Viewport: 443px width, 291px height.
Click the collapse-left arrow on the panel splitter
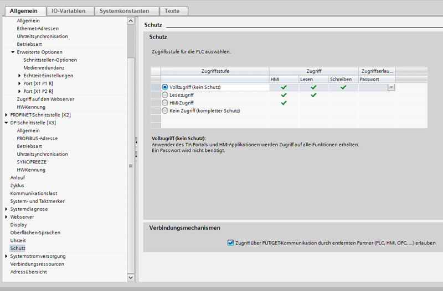[x=136, y=142]
